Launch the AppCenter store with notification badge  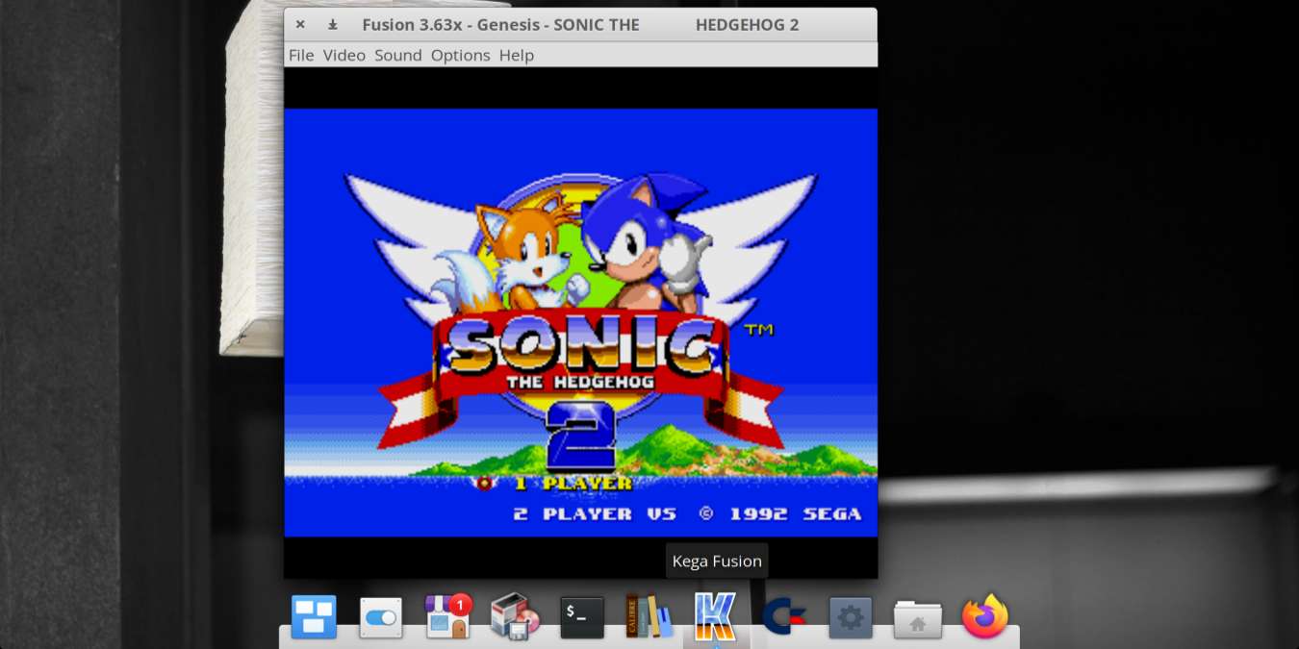447,616
